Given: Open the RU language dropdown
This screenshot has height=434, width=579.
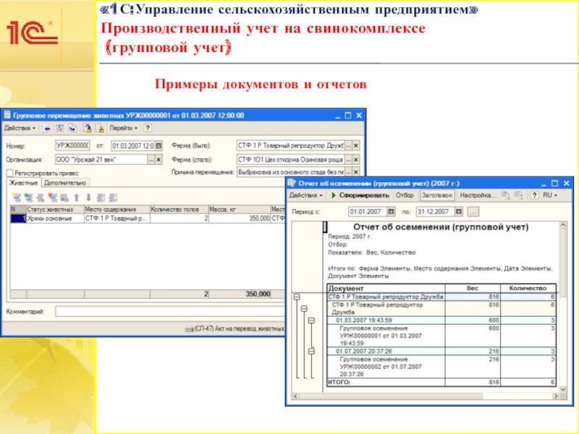Looking at the screenshot, I should 550,195.
